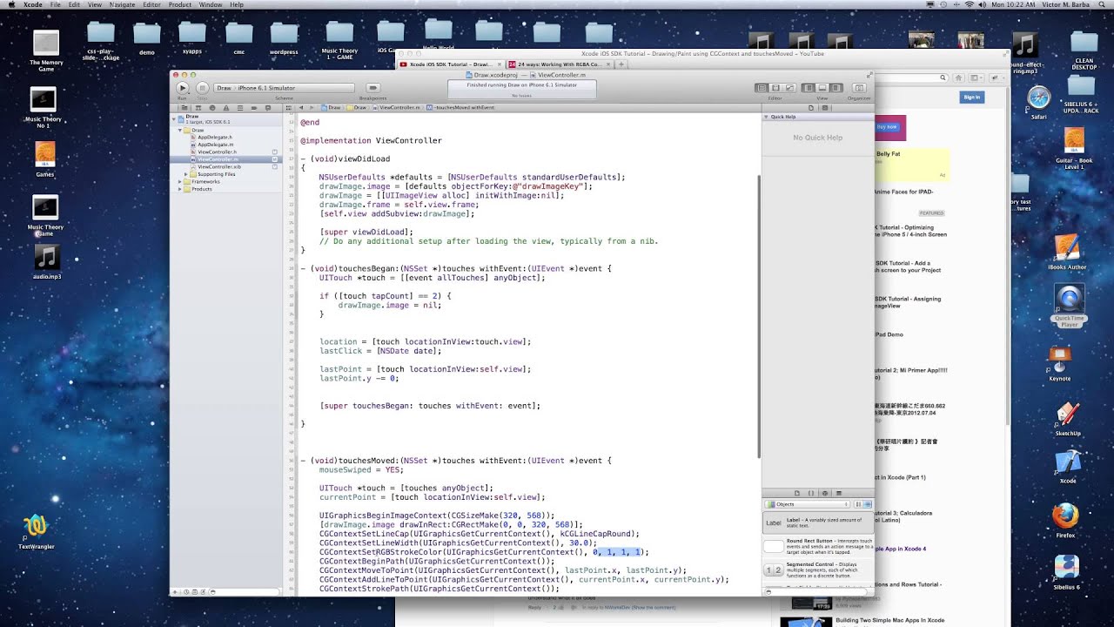Open the Objects library dropdown
1114x627 pixels.
(807, 504)
